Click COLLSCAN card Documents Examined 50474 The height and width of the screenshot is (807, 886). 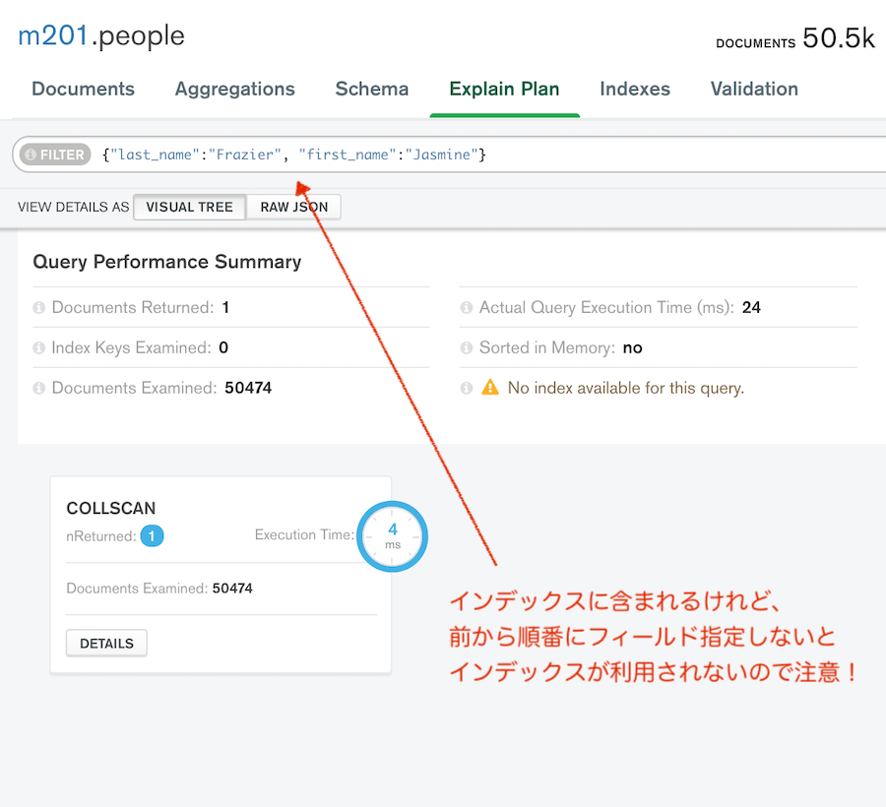click(232, 588)
